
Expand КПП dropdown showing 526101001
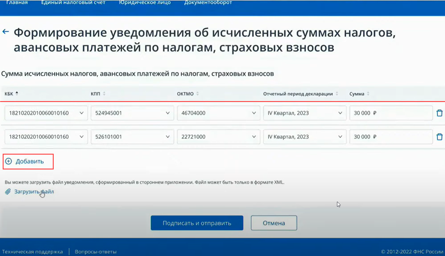(x=168, y=137)
